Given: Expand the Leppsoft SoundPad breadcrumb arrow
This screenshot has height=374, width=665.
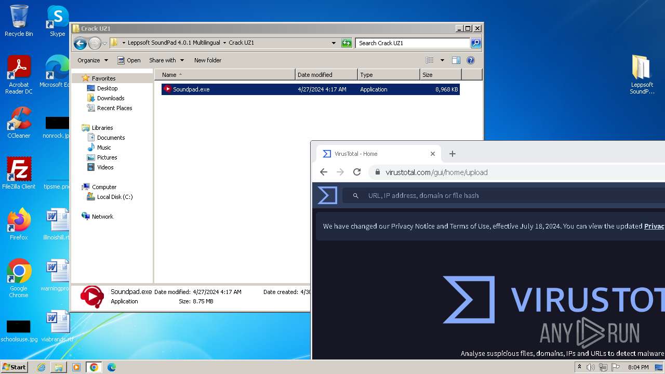Looking at the screenshot, I should point(224,43).
